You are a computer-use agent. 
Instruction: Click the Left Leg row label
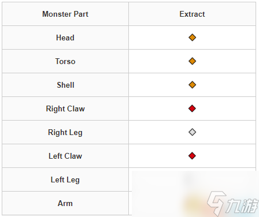(x=65, y=179)
